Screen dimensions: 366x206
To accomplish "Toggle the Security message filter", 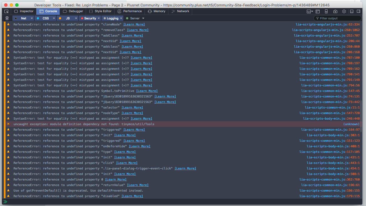I will coord(88,18).
